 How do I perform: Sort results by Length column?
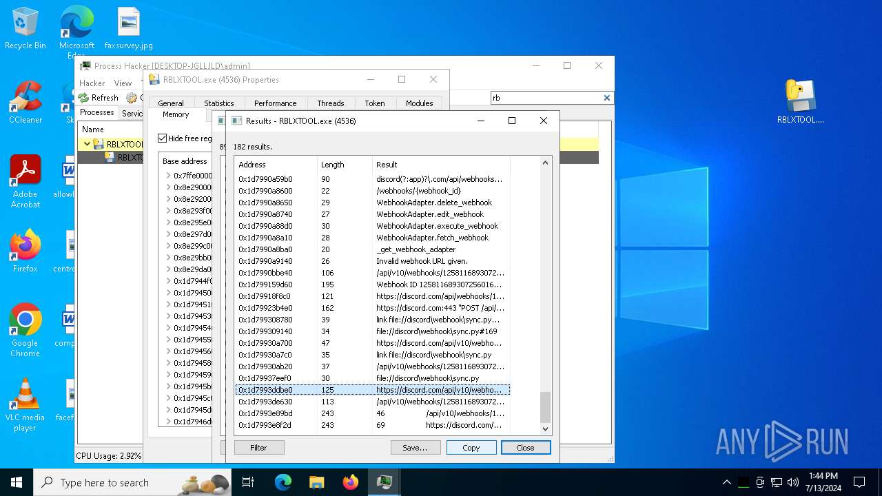pyautogui.click(x=345, y=165)
